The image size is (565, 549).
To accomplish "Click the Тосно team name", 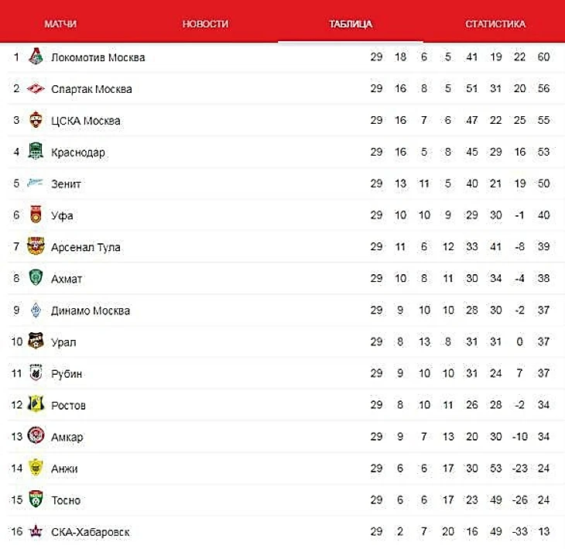I will coord(66,501).
